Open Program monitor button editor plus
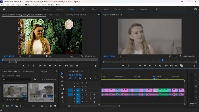This screenshot has width=199, height=112. point(194,66)
